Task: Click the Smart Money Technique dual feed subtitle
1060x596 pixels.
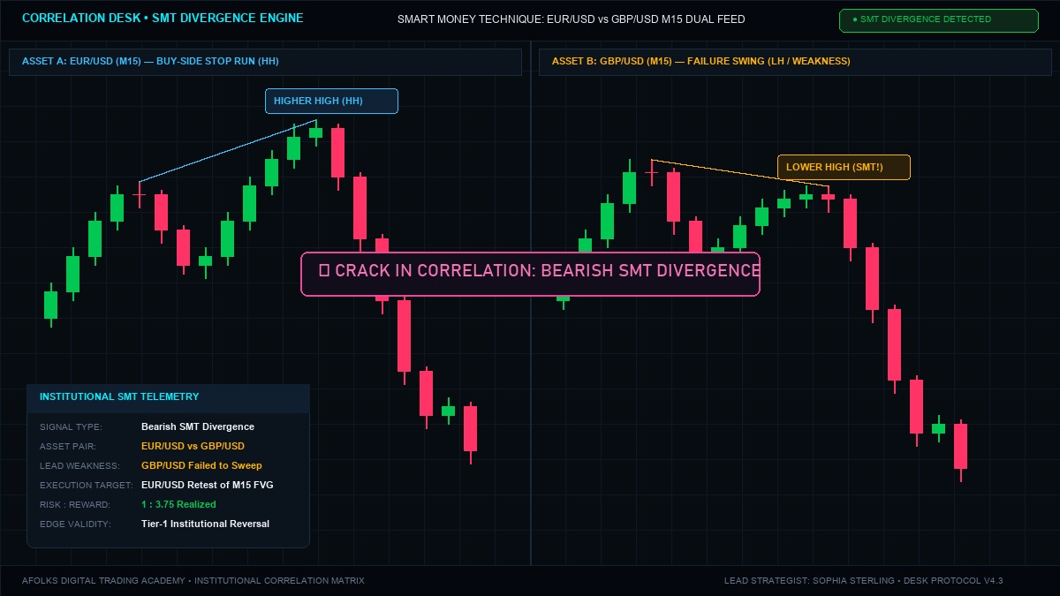Action: click(x=571, y=19)
